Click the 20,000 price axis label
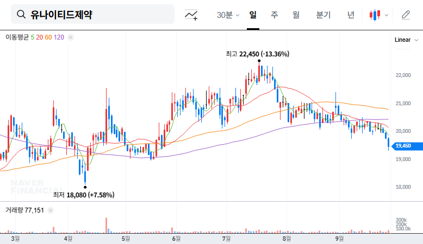Screen dimensions: 423x244 click(x=403, y=131)
